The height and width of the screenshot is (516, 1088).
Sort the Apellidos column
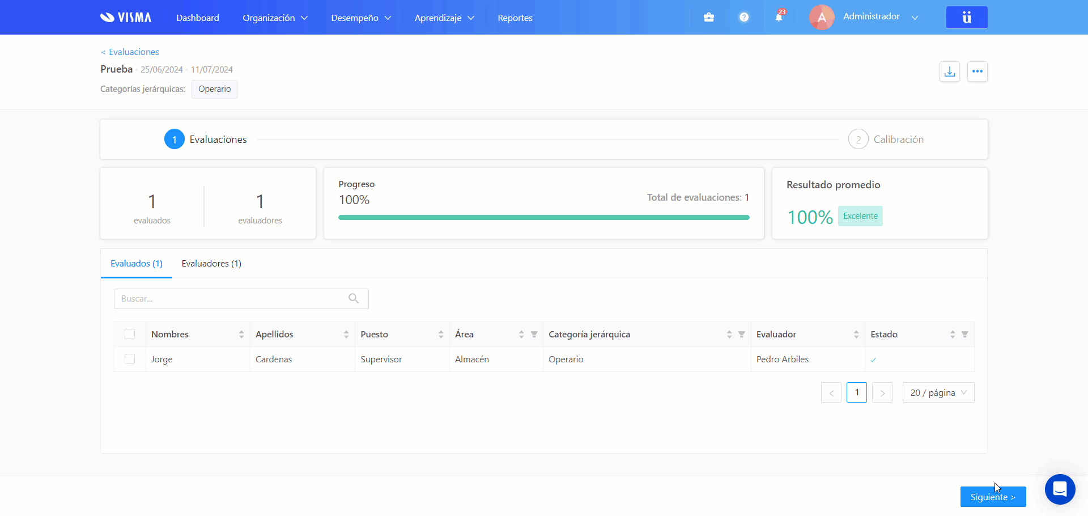(x=346, y=335)
